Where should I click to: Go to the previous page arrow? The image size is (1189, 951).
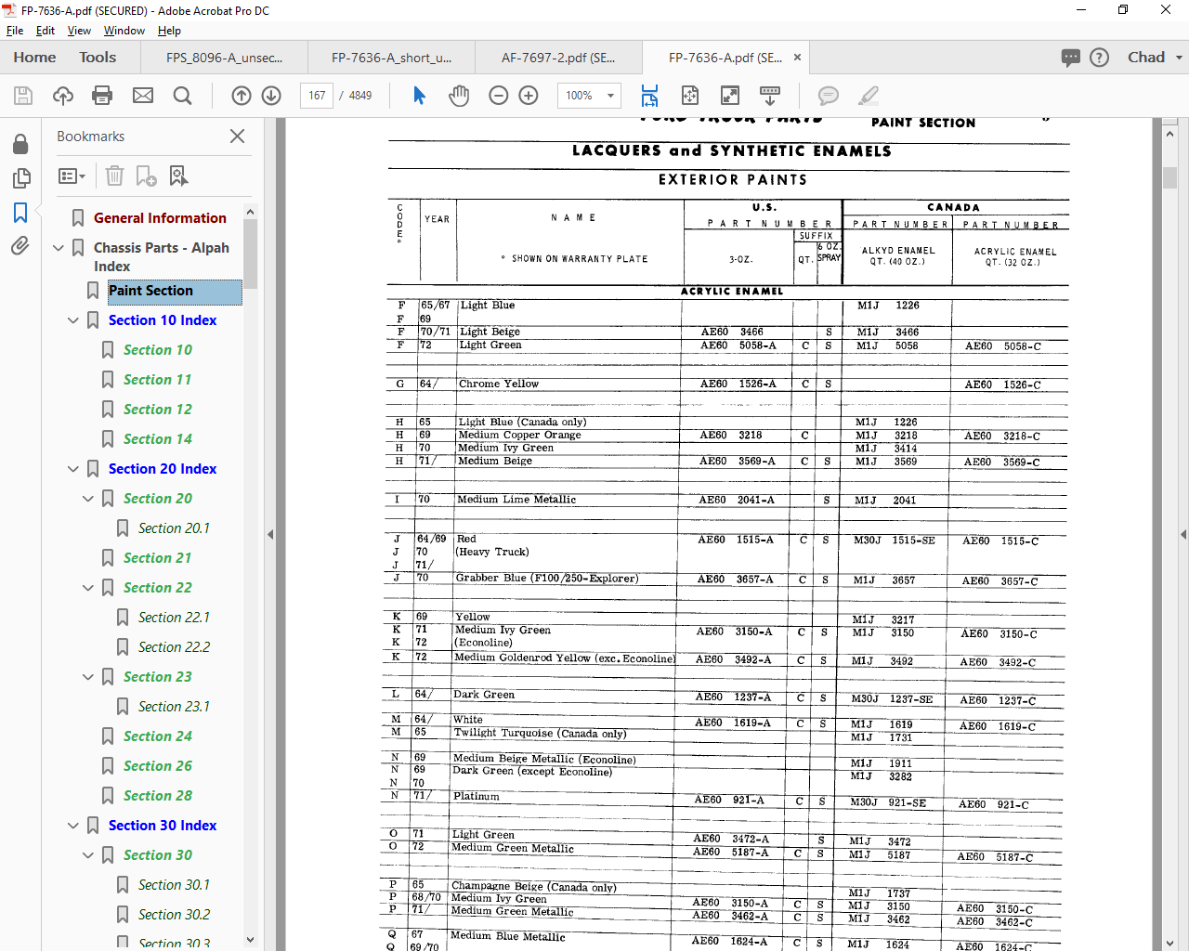(242, 96)
